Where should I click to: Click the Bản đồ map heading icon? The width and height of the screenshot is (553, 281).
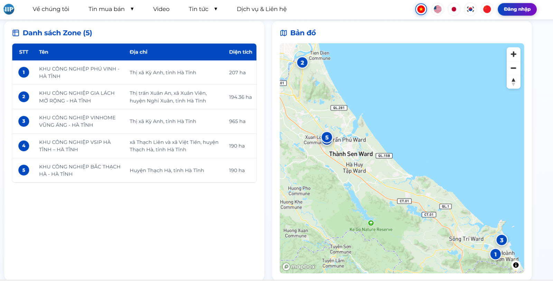tap(283, 33)
